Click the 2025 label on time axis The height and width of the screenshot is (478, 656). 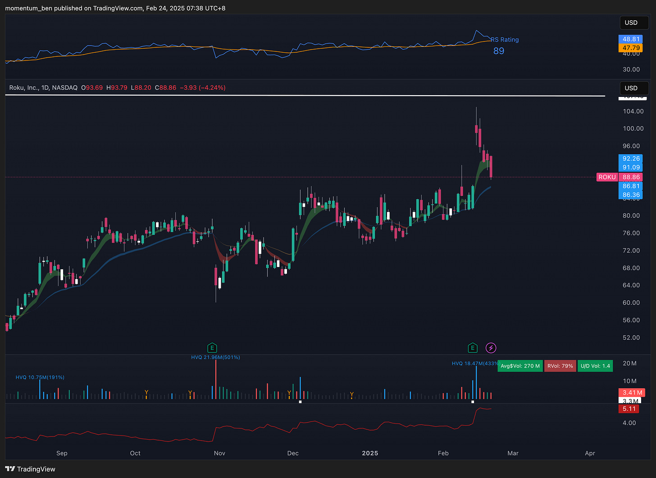click(x=370, y=453)
